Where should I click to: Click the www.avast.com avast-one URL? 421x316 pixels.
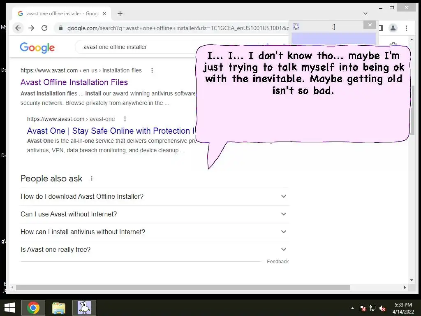(71, 119)
